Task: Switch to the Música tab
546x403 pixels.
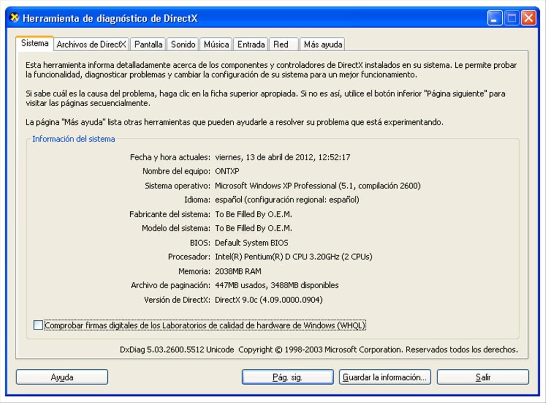Action: 216,44
